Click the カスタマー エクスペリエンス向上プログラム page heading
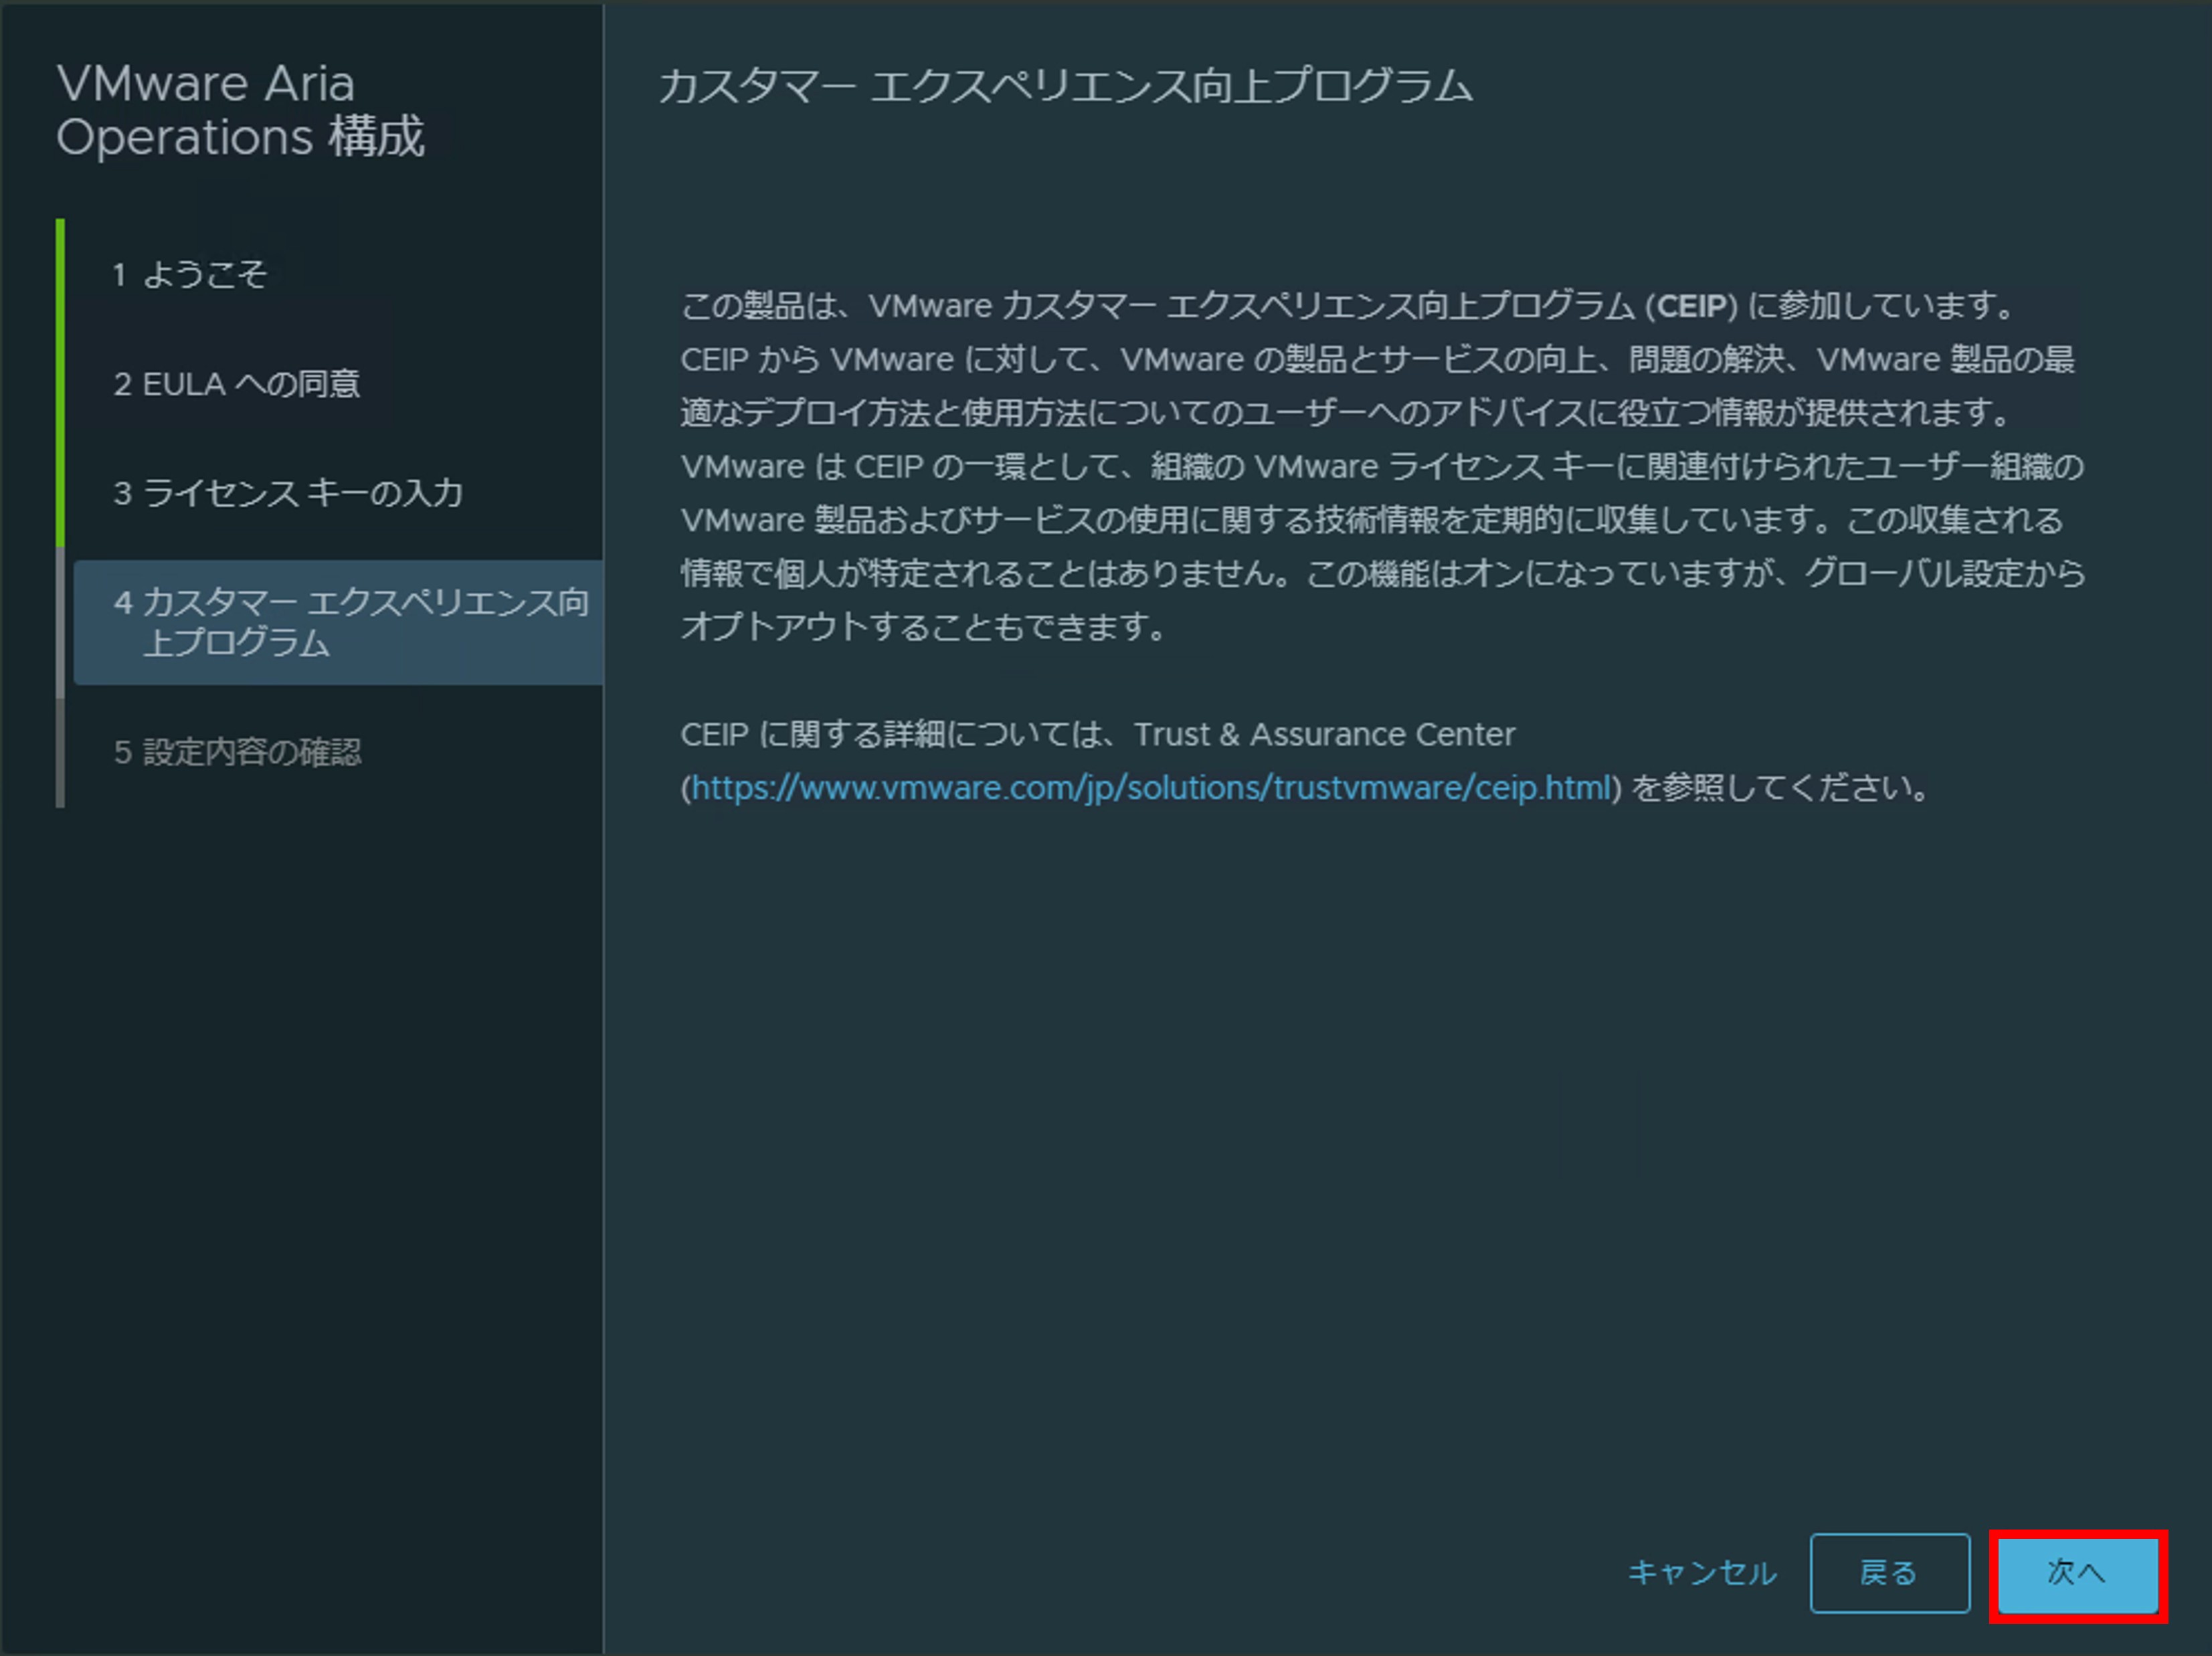 click(1065, 87)
